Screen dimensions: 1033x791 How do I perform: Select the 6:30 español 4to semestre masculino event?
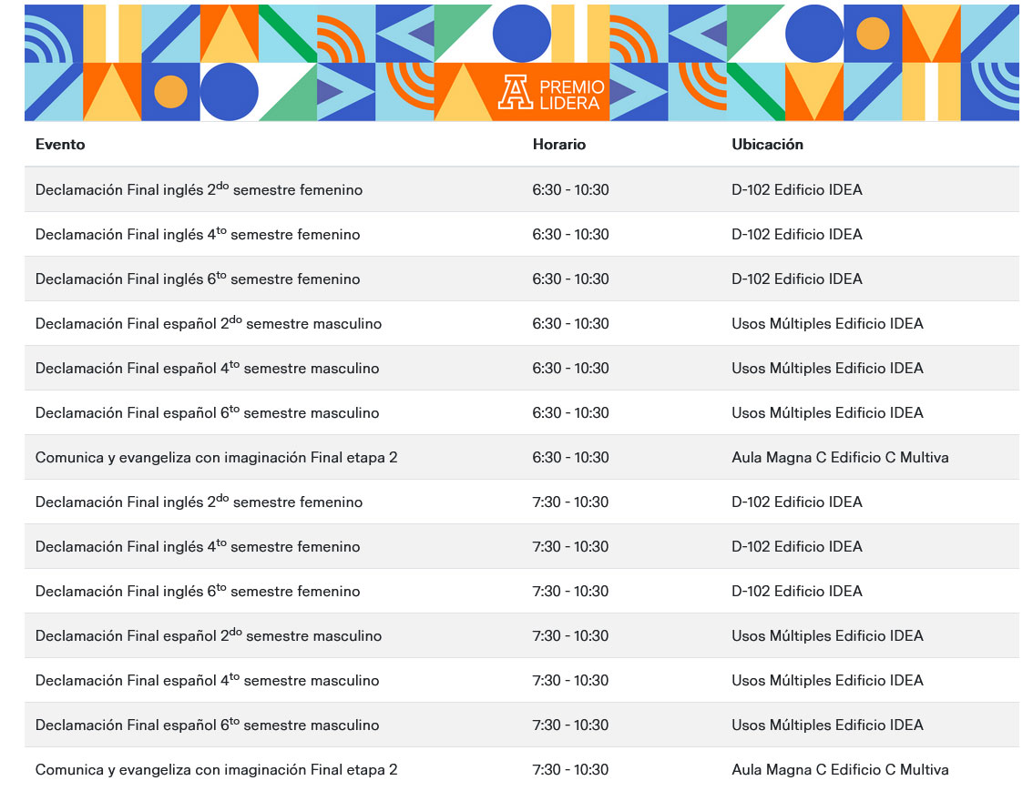point(207,368)
